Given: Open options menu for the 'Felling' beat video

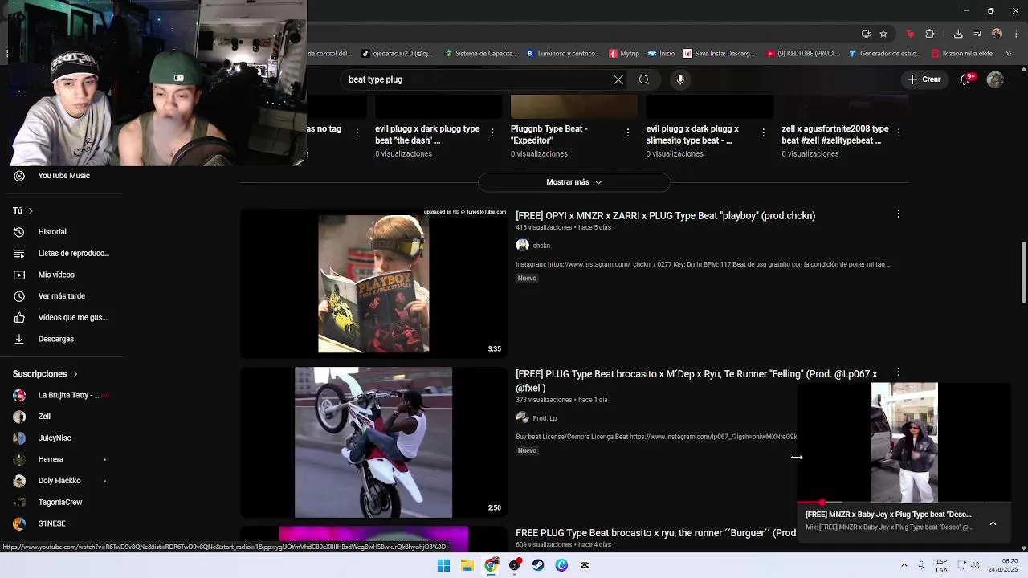Looking at the screenshot, I should pyautogui.click(x=898, y=372).
